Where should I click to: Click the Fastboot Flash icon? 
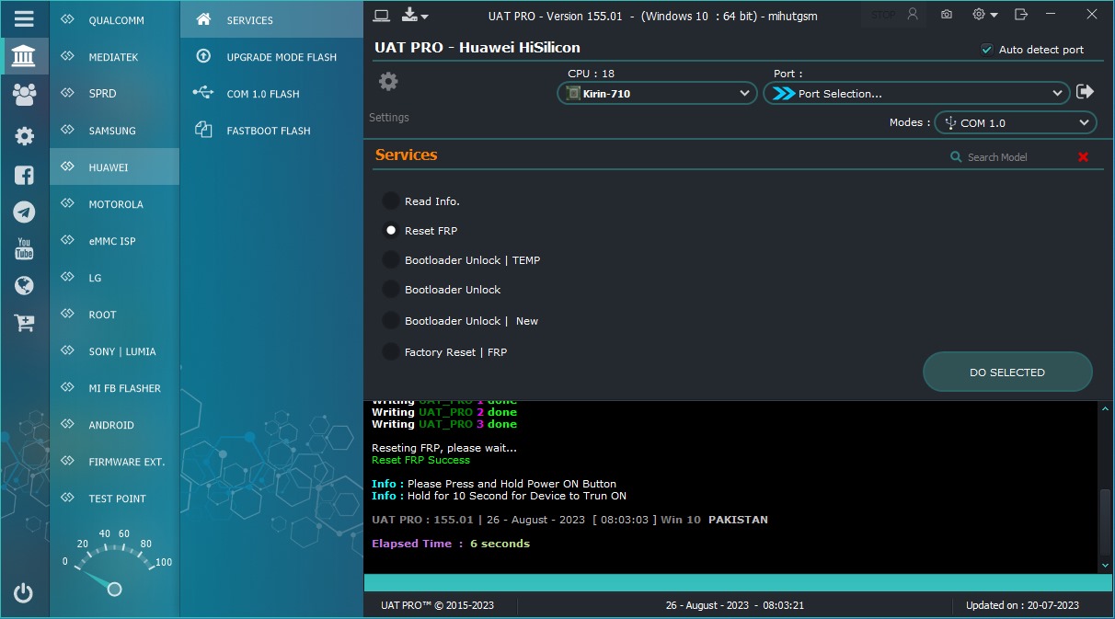click(x=204, y=130)
